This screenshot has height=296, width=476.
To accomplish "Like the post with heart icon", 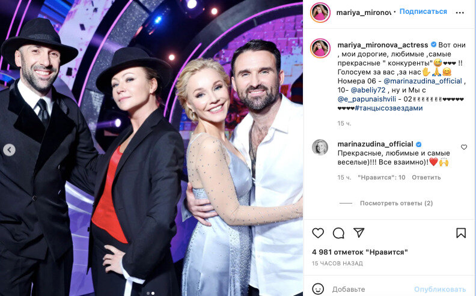I will click(318, 233).
